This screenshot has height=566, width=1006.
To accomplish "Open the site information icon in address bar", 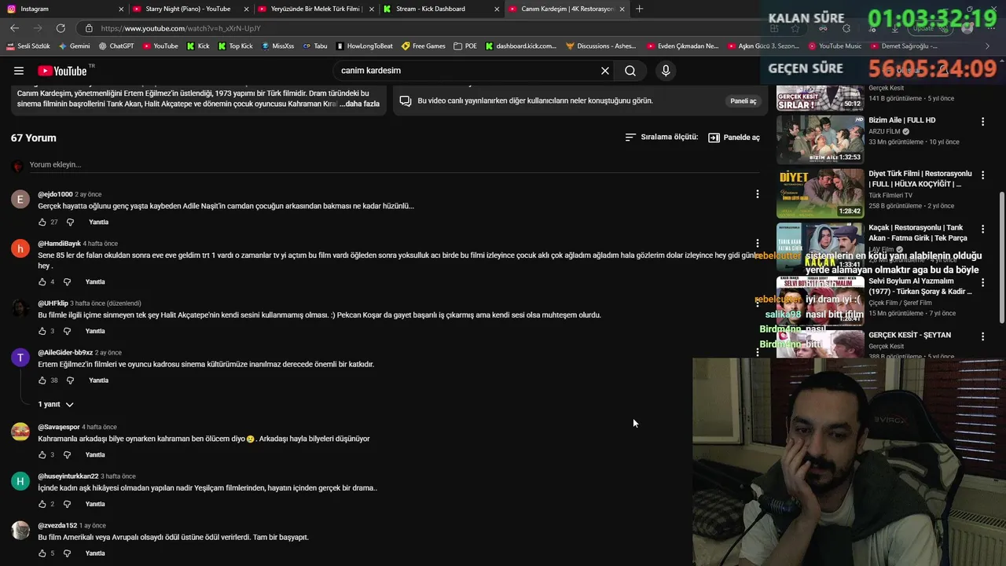I will click(88, 28).
